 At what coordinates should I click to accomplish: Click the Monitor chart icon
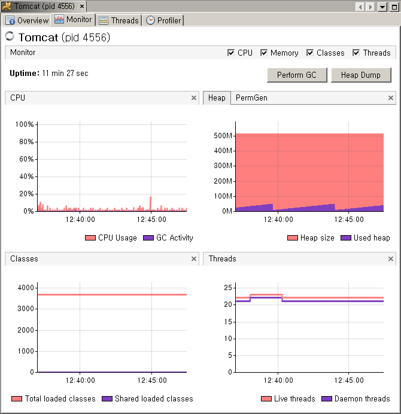point(59,19)
